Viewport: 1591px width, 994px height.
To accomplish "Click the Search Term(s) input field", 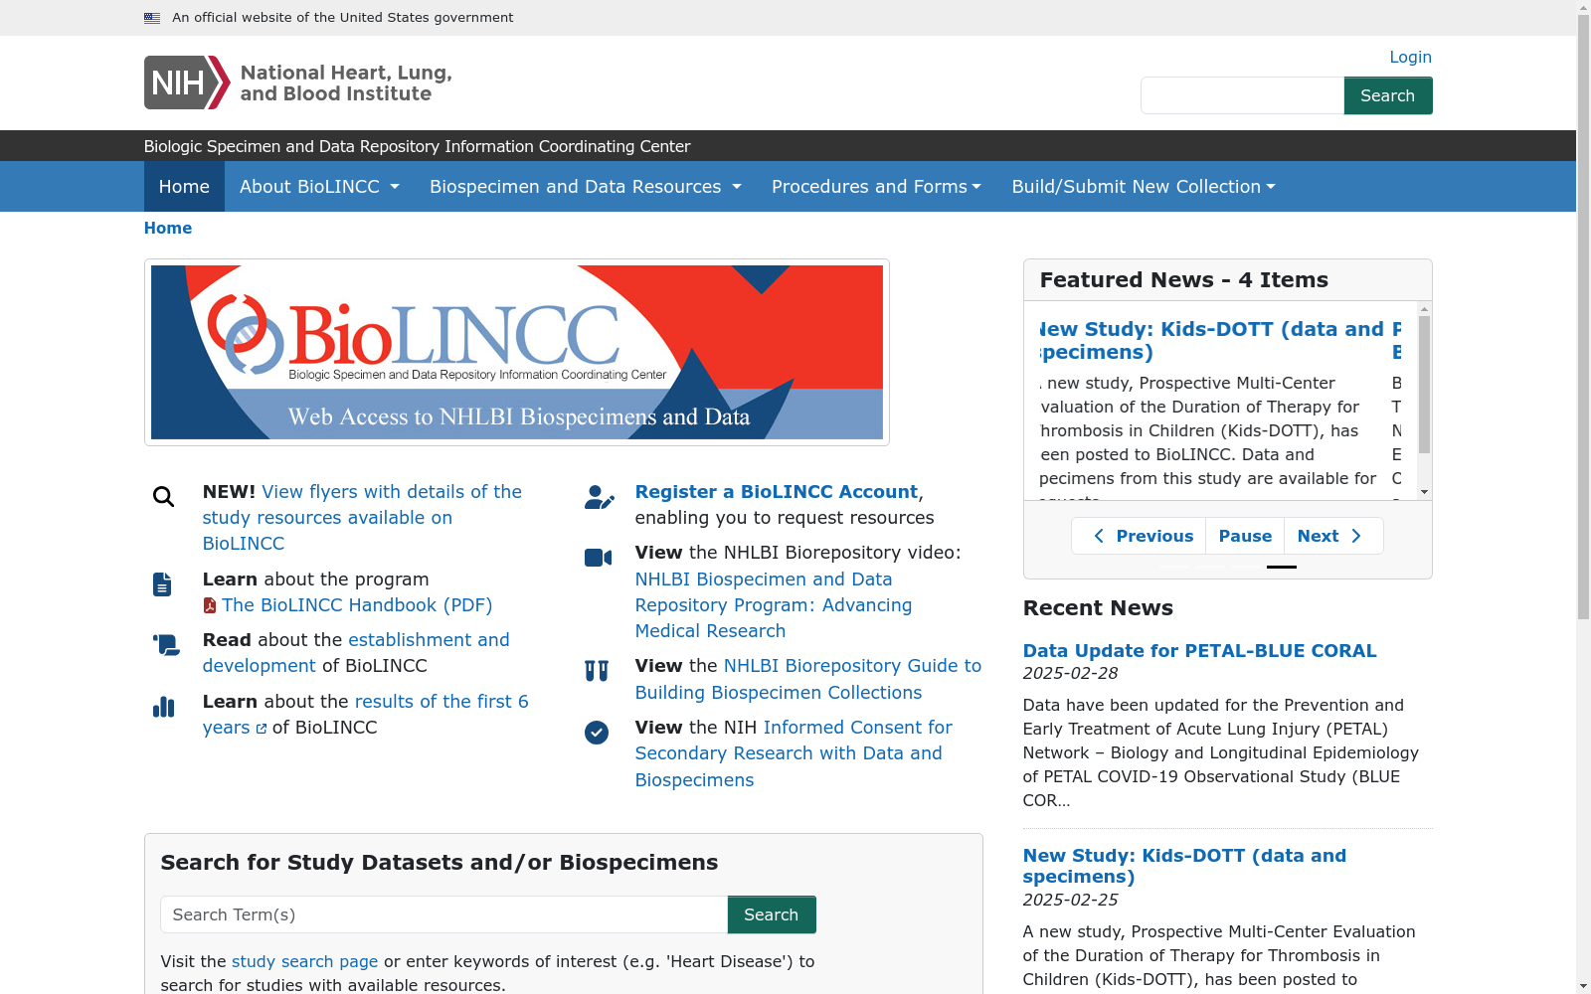I will [443, 914].
